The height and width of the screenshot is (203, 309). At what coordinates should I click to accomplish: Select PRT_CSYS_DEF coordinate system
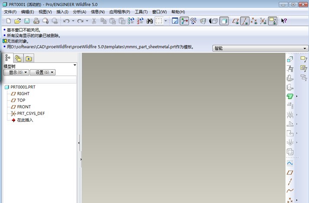[28, 113]
